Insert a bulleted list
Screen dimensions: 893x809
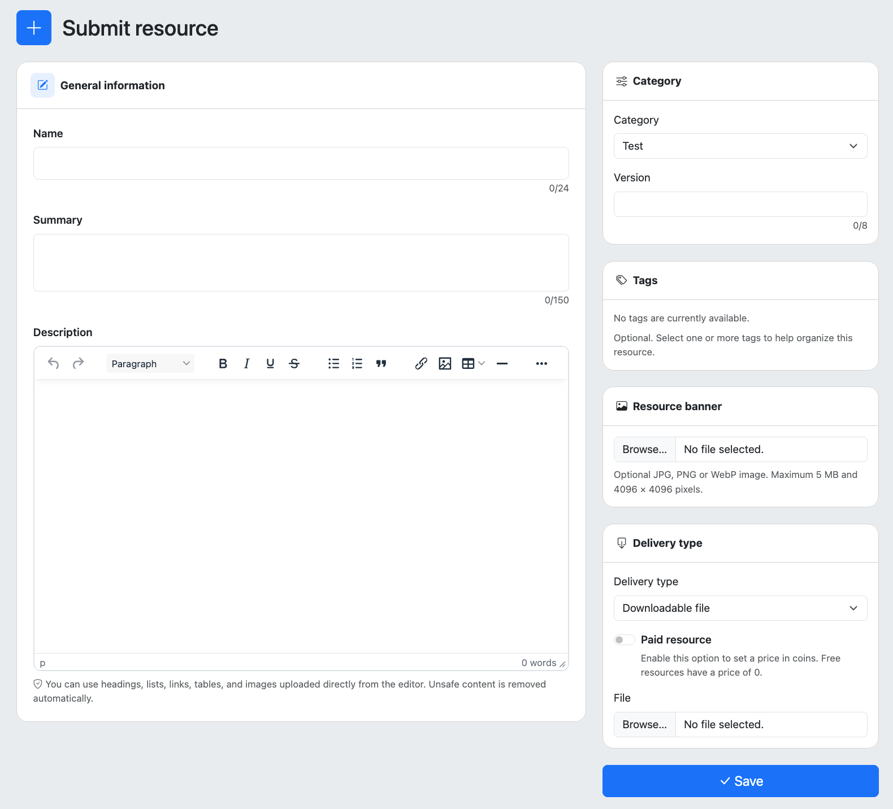coord(333,363)
